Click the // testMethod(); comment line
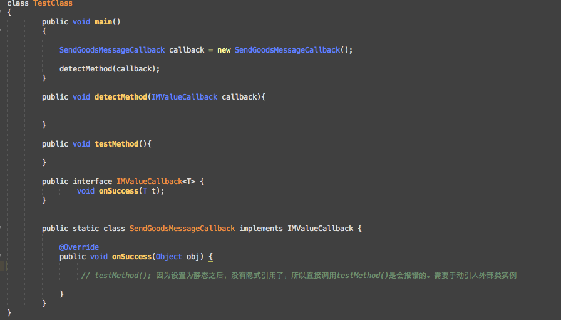561x320 pixels. tap(299, 276)
